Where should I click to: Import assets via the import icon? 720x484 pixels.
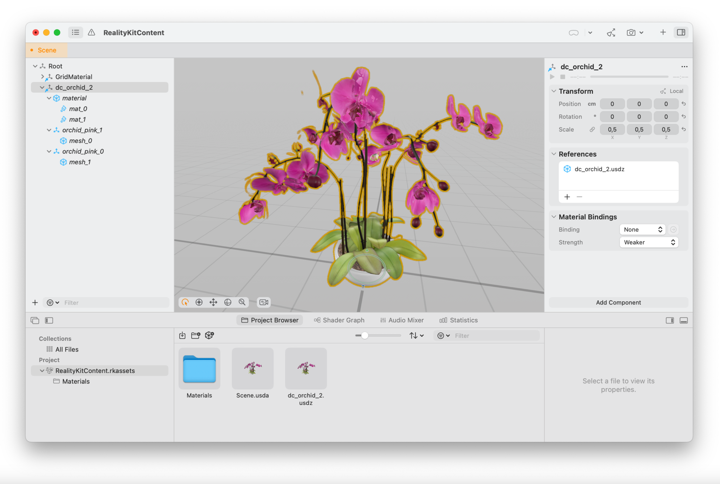click(182, 335)
